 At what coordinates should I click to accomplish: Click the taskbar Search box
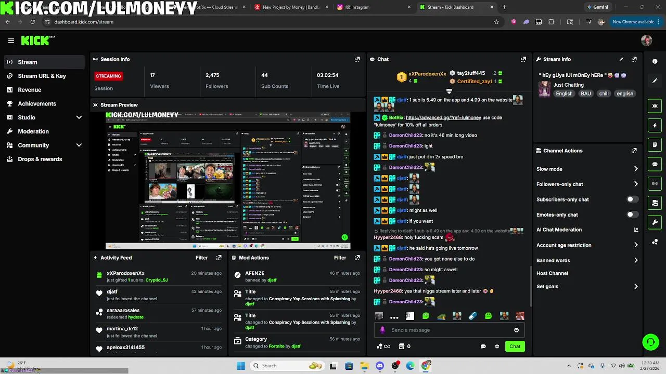tap(287, 366)
